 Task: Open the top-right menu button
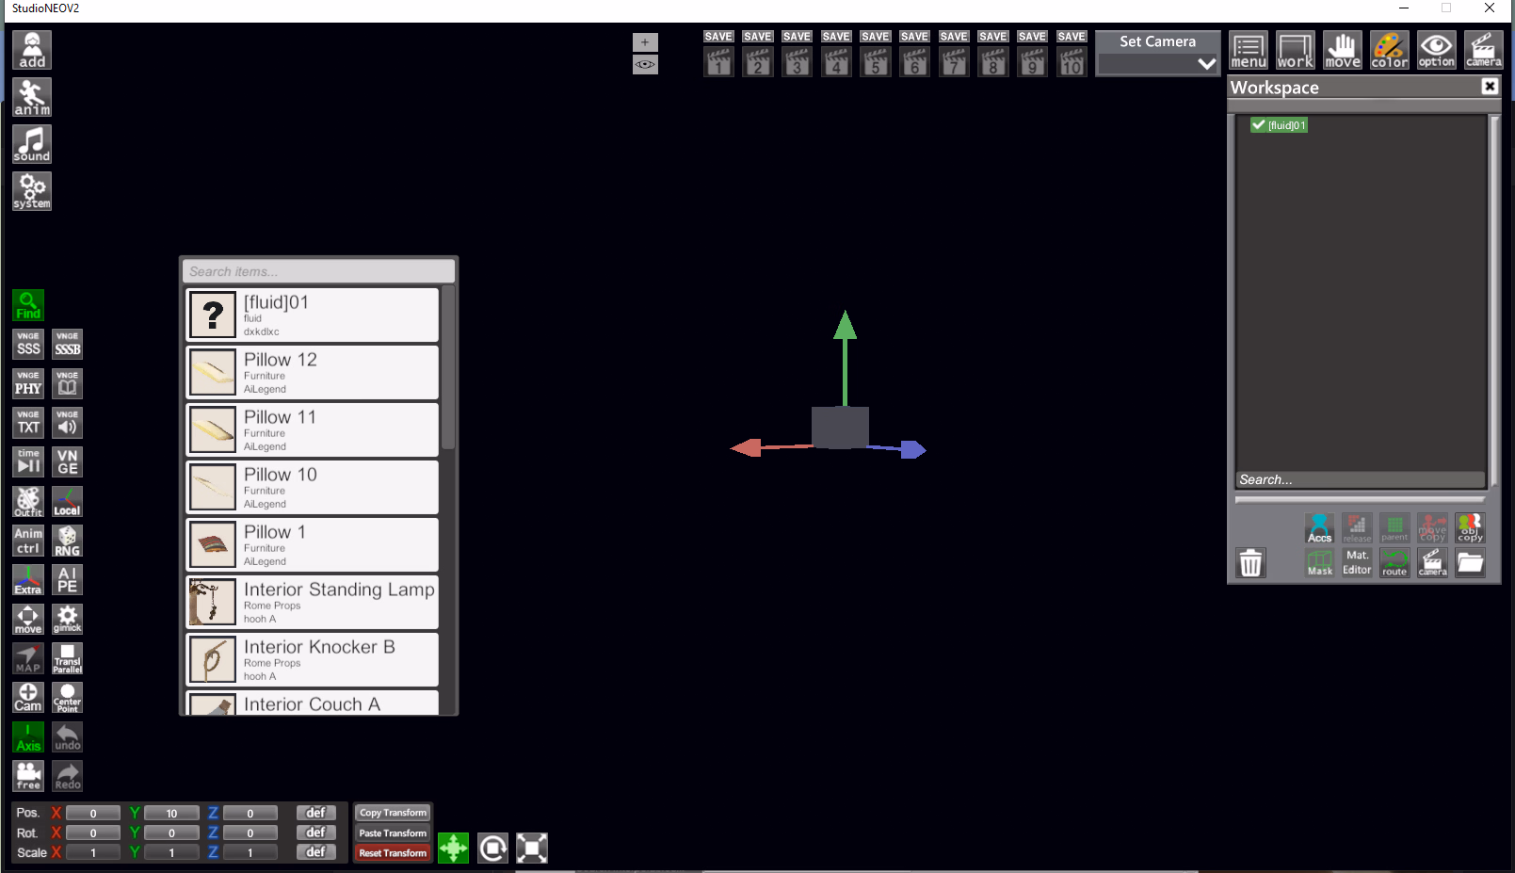click(1249, 50)
